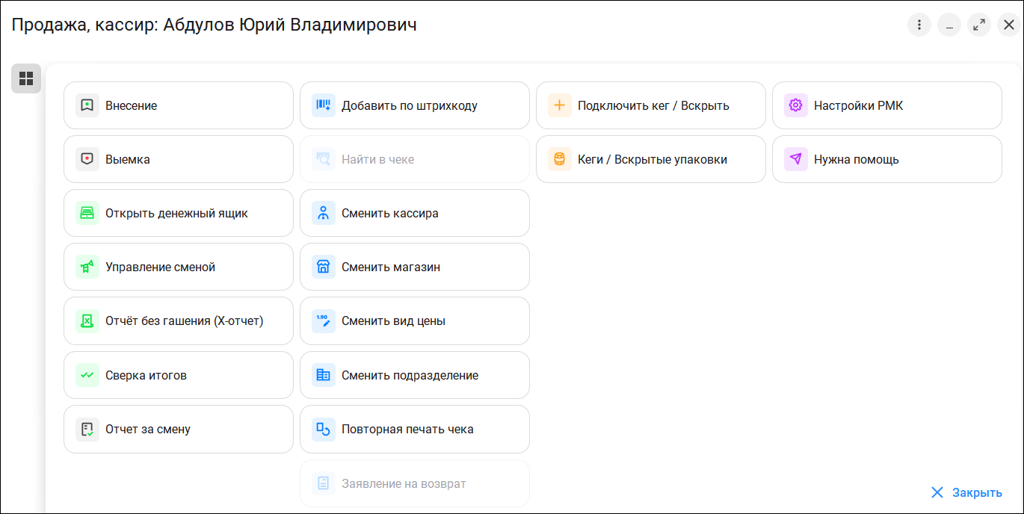Click the barcode icon for Добавить по штрихкоду
The width and height of the screenshot is (1024, 514).
point(324,105)
